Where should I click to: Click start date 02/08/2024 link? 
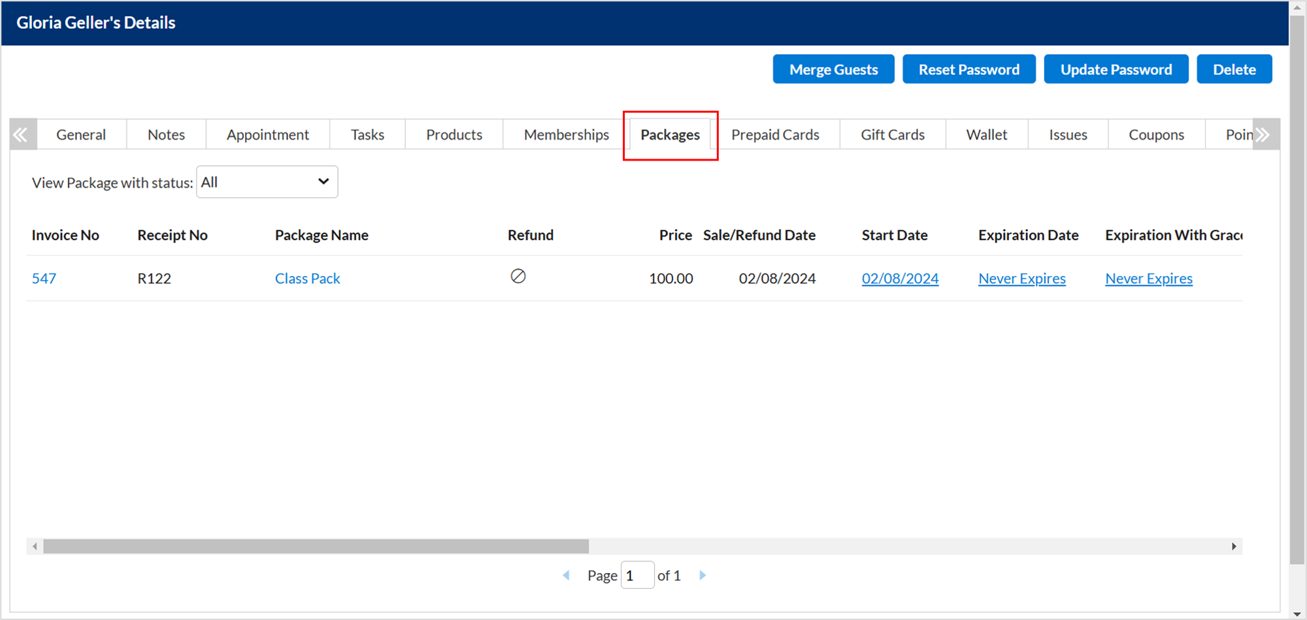pyautogui.click(x=900, y=279)
